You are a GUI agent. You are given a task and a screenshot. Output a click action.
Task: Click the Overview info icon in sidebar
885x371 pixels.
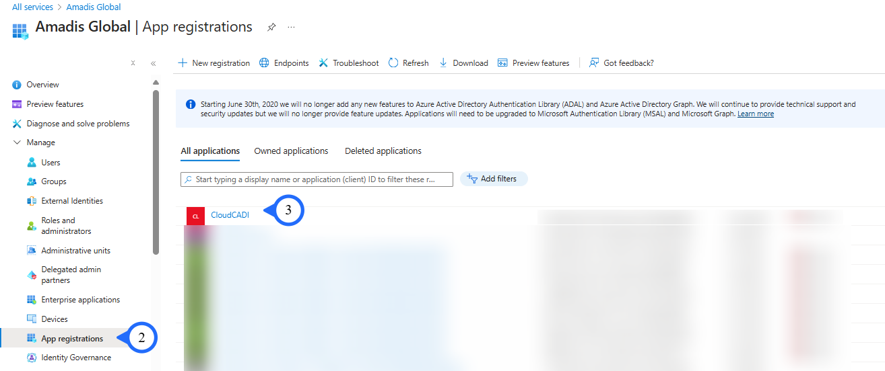click(x=17, y=85)
